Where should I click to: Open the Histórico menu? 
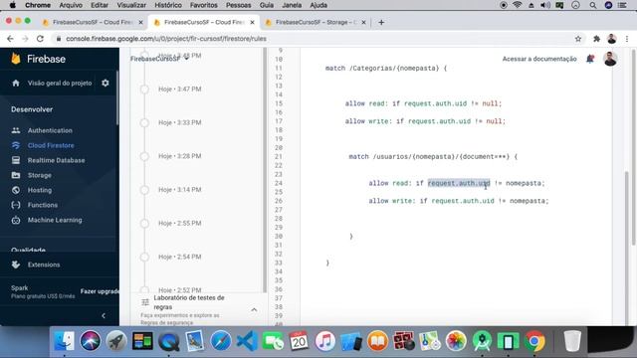coord(168,5)
